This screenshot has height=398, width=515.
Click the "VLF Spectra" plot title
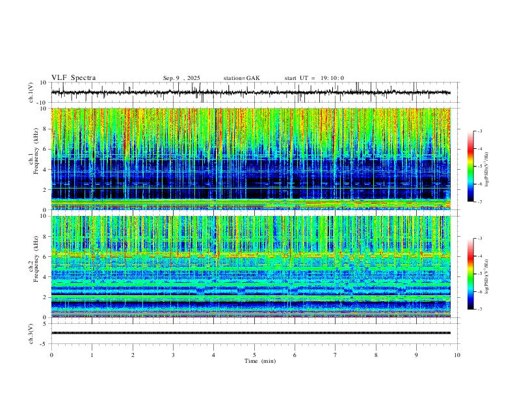click(x=73, y=78)
